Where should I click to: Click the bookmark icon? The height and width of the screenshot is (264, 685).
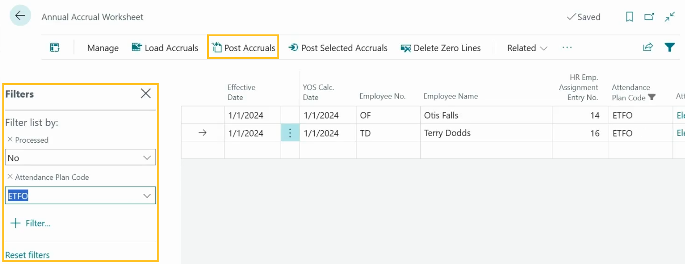[x=629, y=17]
